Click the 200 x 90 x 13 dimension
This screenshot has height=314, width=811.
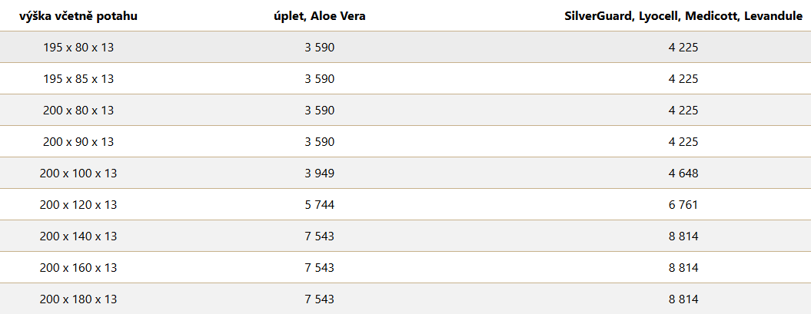click(78, 142)
